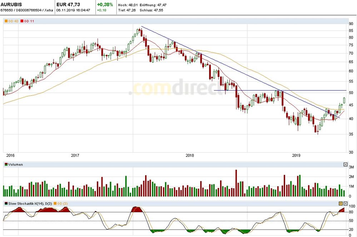Select the Volumen legend marker
This screenshot has height=237, width=357.
[x=5, y=165]
